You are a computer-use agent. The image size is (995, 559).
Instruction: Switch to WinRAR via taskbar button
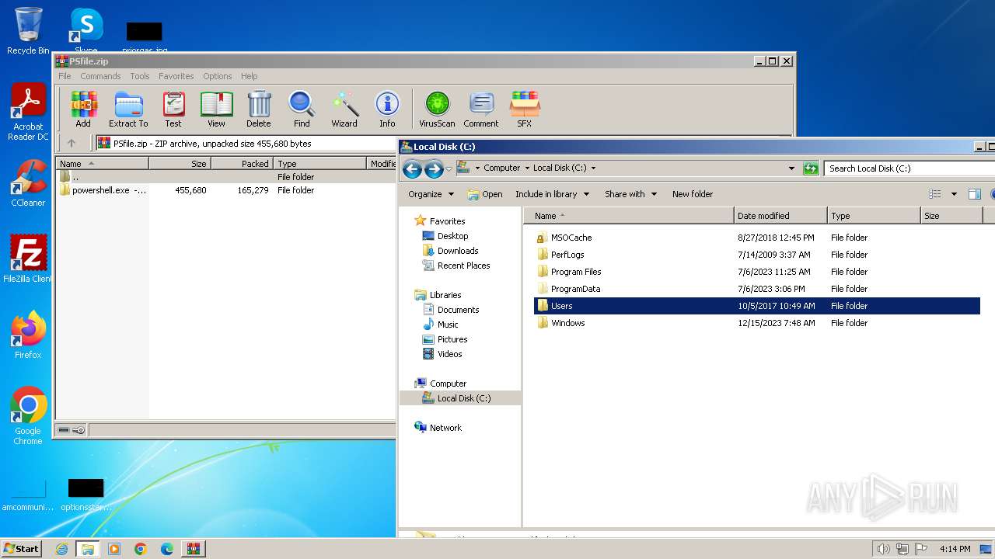pos(194,549)
